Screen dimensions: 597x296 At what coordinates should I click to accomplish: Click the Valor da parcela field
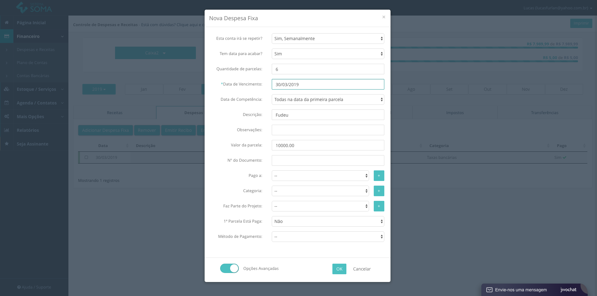(x=328, y=145)
